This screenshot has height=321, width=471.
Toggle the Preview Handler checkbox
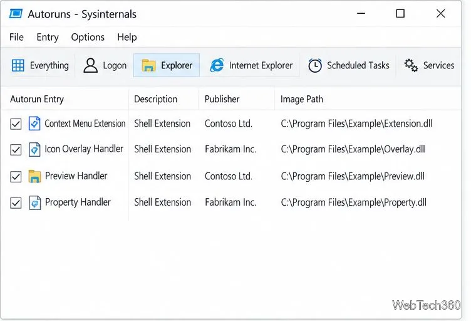pos(16,176)
